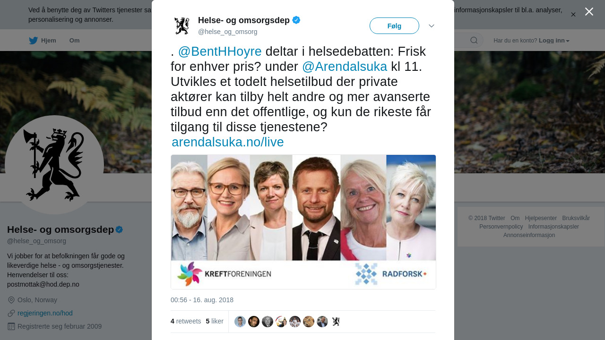Close the tweet overlay with the large X
The width and height of the screenshot is (605, 340).
click(589, 11)
